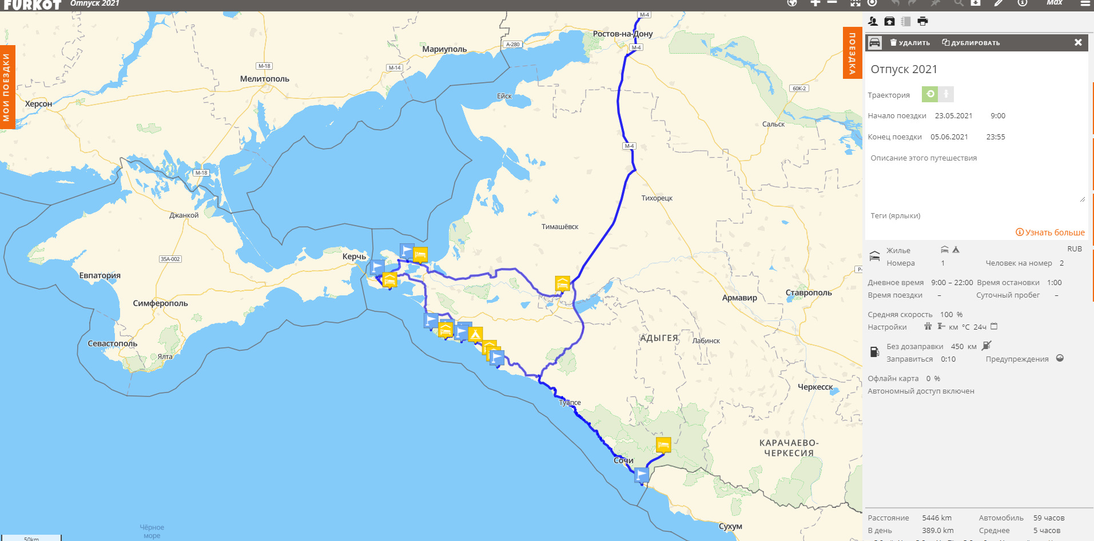This screenshot has width=1094, height=541.
Task: Print the trip with the printer icon
Action: pos(922,21)
